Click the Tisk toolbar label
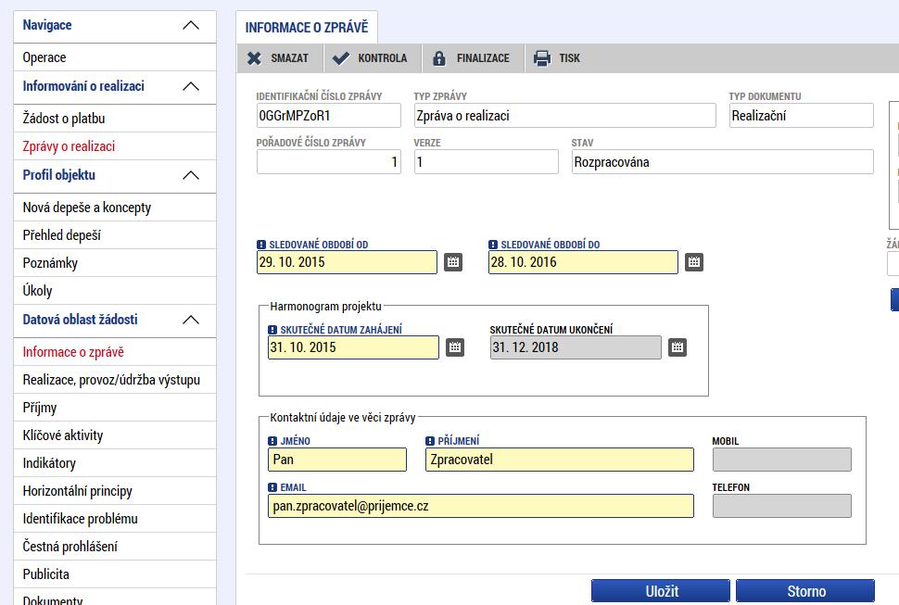 [x=569, y=58]
